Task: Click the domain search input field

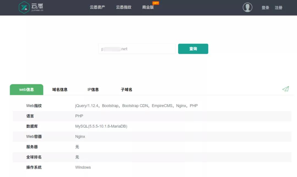Action: [x=137, y=49]
